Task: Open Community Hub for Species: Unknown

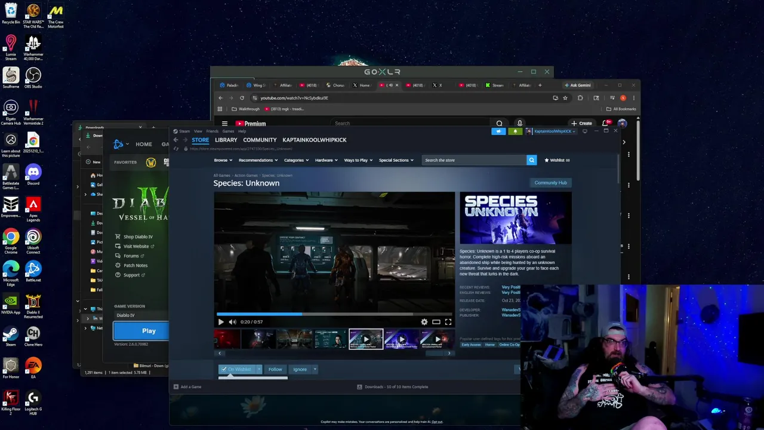Action: point(550,183)
